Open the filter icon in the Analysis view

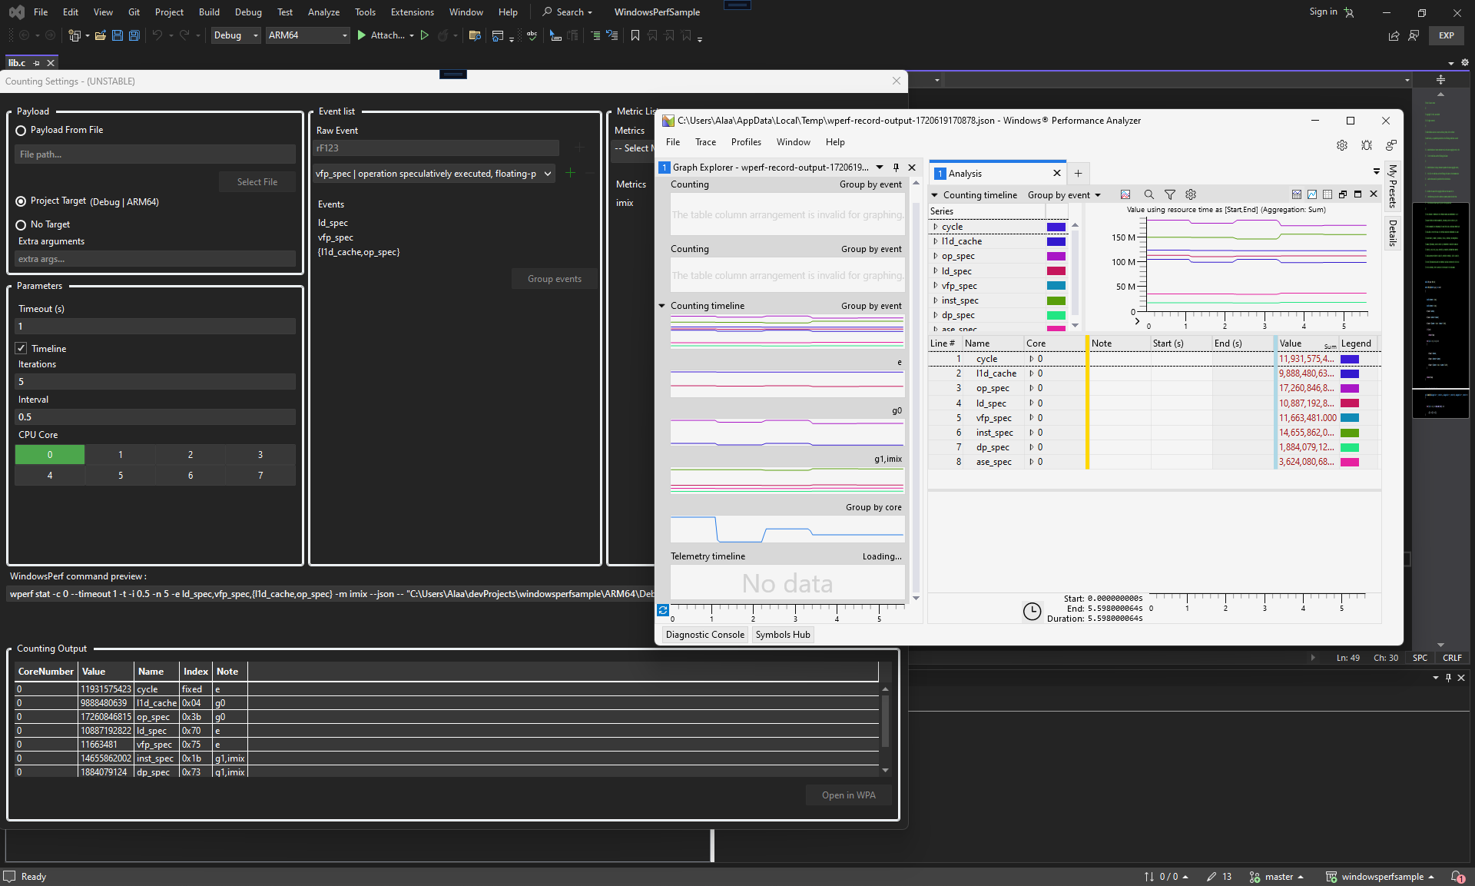click(1170, 194)
